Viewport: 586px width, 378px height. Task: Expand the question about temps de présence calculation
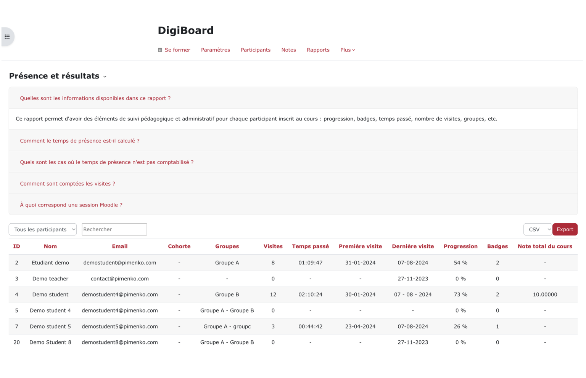[80, 141]
